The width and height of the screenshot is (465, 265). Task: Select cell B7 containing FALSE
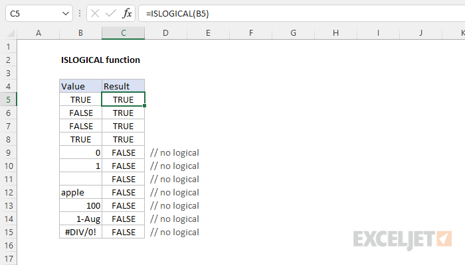[x=80, y=127]
